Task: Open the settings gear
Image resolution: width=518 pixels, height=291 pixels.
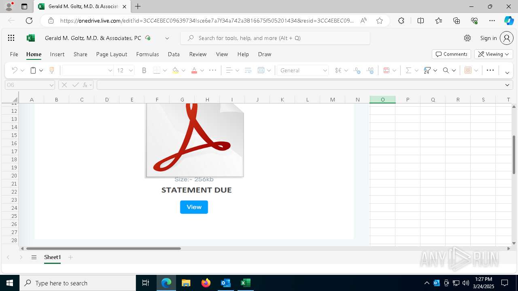Action: click(x=467, y=38)
